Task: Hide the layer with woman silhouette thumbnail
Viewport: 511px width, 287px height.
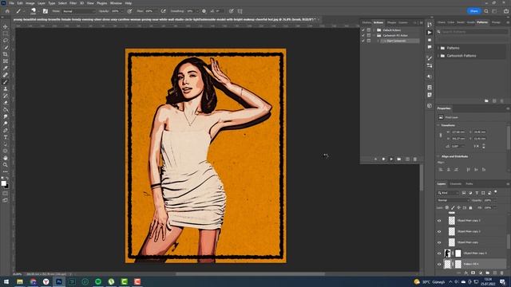Action: click(x=439, y=254)
